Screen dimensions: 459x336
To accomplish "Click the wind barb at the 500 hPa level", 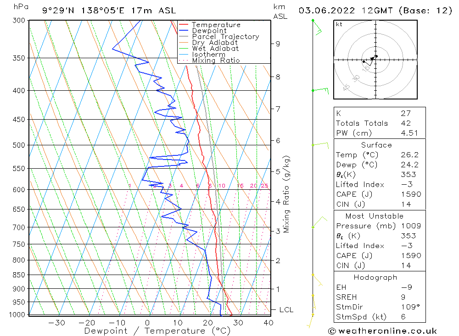I will pos(320,145).
